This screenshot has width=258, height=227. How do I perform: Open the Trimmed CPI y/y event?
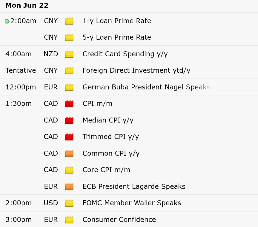111,137
